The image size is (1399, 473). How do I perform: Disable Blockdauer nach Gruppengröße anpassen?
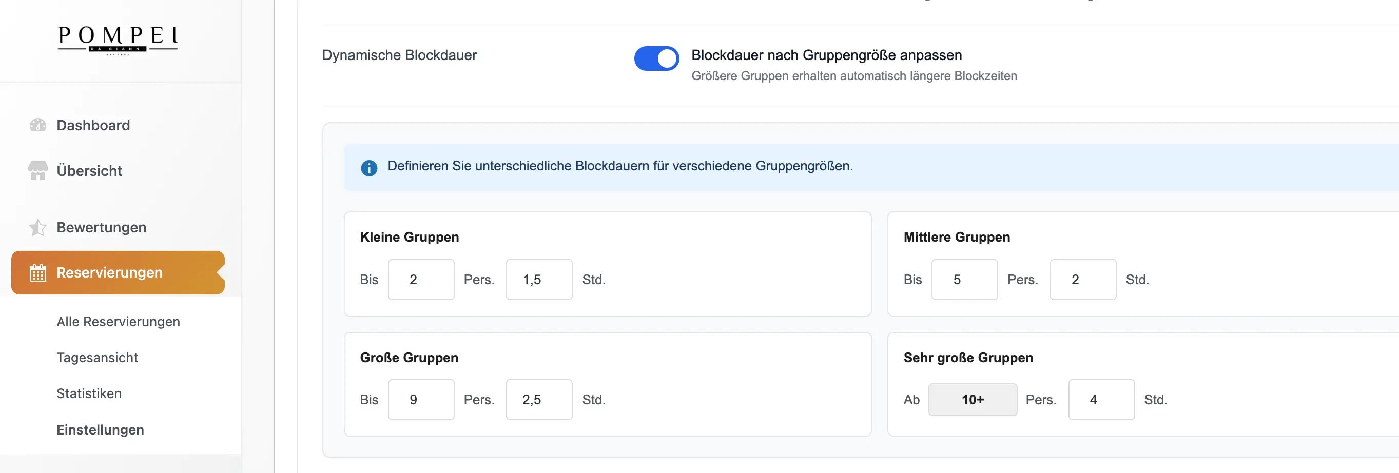coord(656,58)
